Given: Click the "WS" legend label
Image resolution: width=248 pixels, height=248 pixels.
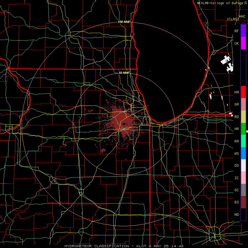Looking at the screenshot, I should pyautogui.click(x=237, y=153).
